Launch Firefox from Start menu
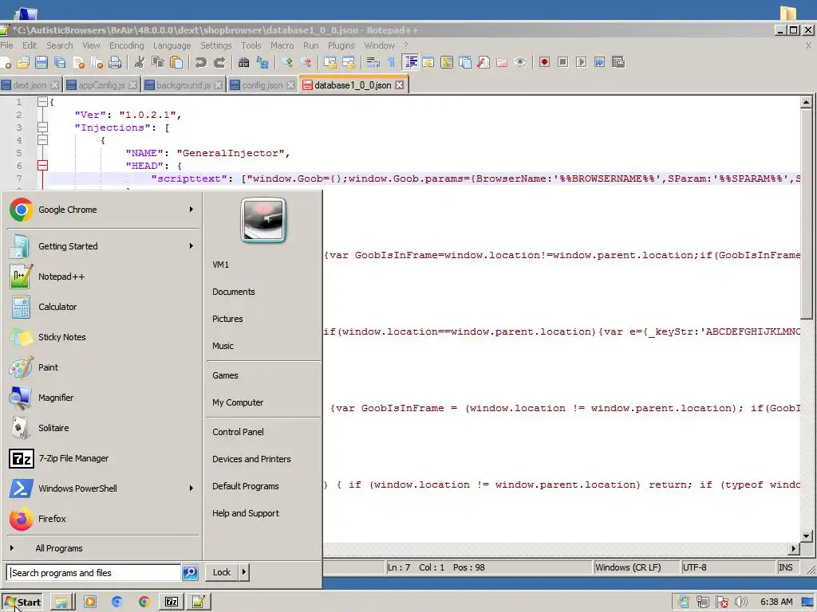 [x=52, y=518]
